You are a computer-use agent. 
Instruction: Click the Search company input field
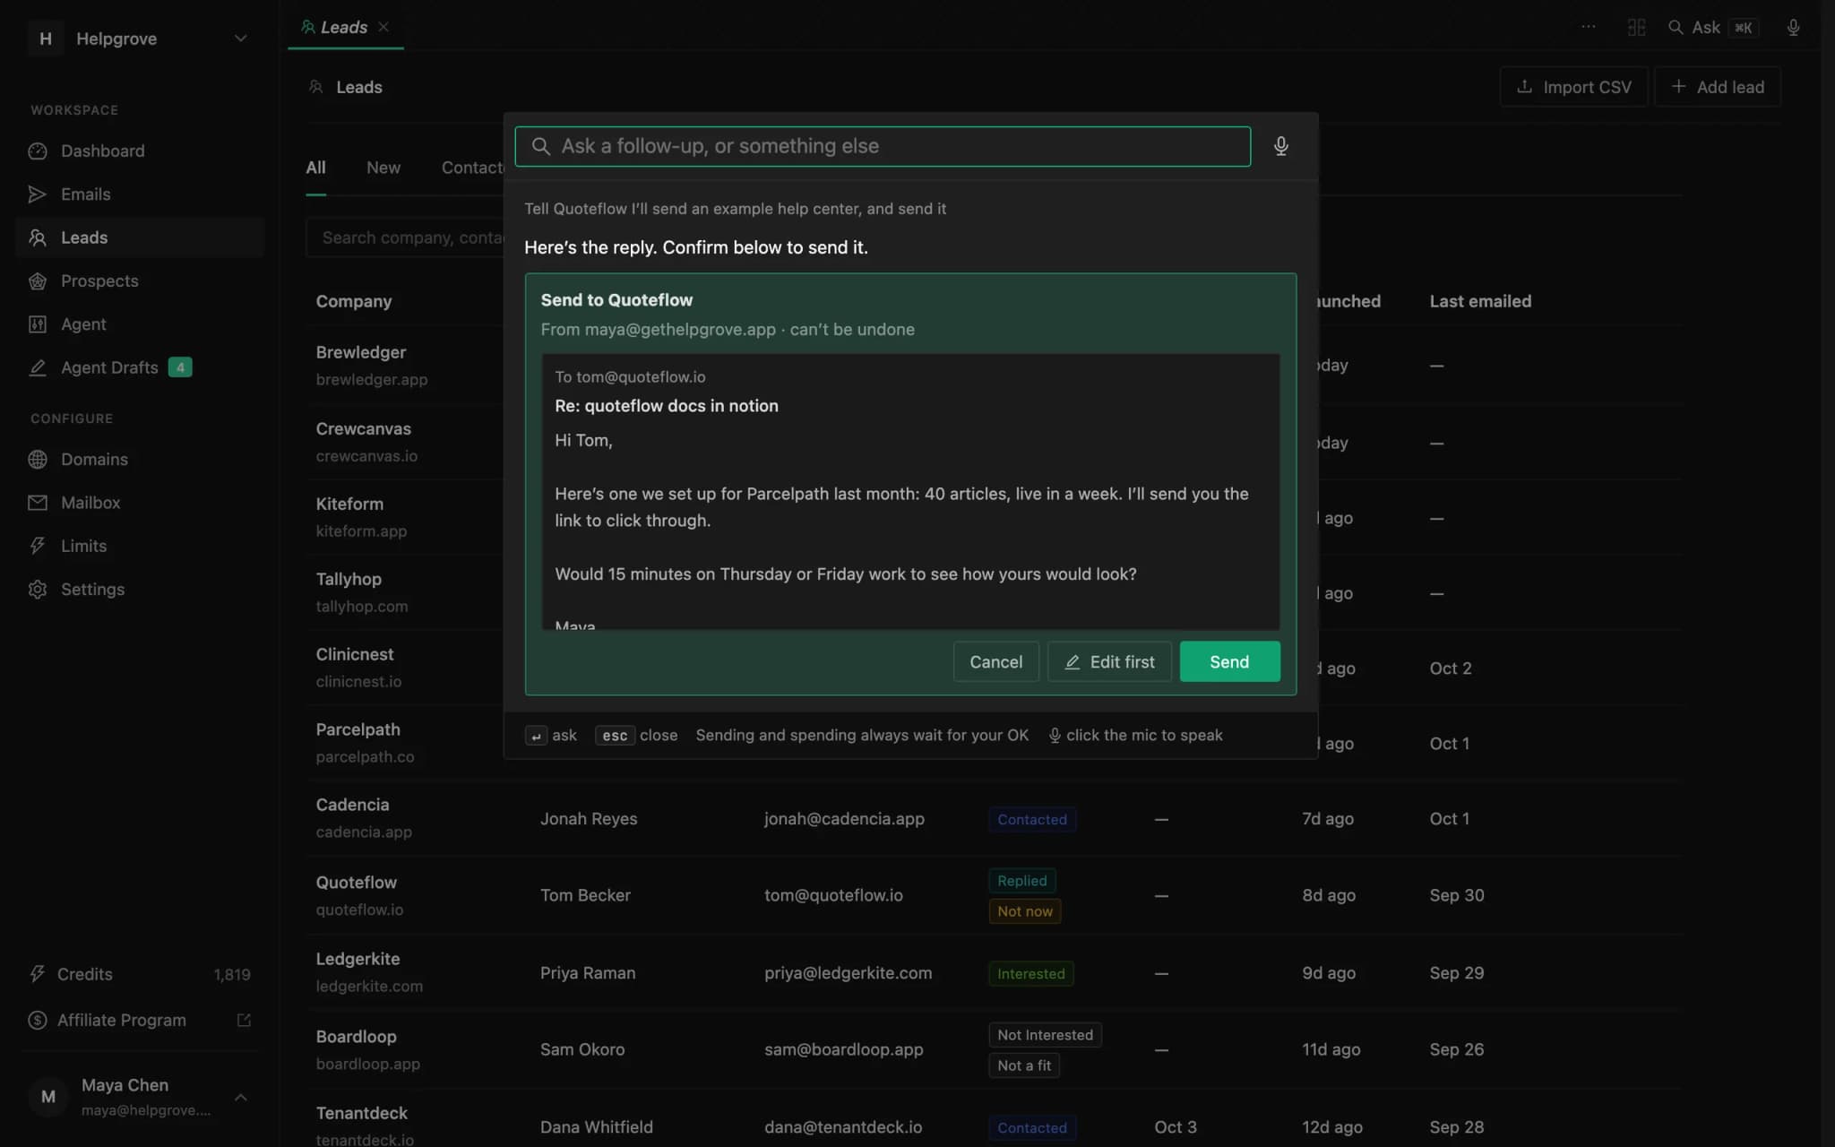[x=405, y=237]
